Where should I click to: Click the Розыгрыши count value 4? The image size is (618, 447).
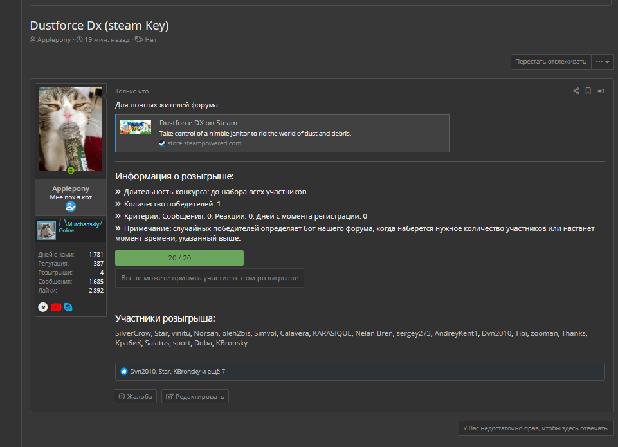[x=102, y=272]
